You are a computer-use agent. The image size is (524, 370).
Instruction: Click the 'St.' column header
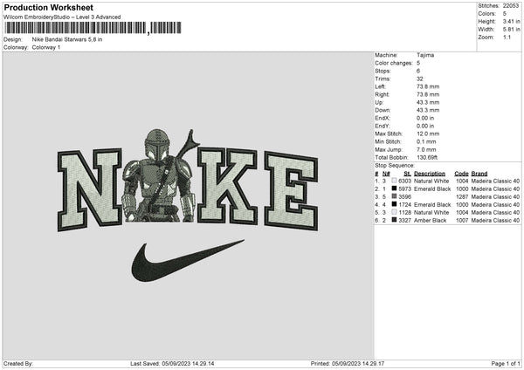407,174
